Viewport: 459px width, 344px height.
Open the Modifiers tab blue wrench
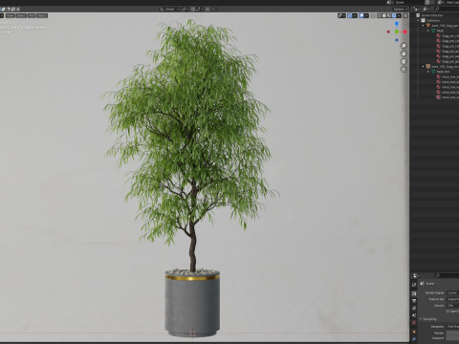click(414, 339)
